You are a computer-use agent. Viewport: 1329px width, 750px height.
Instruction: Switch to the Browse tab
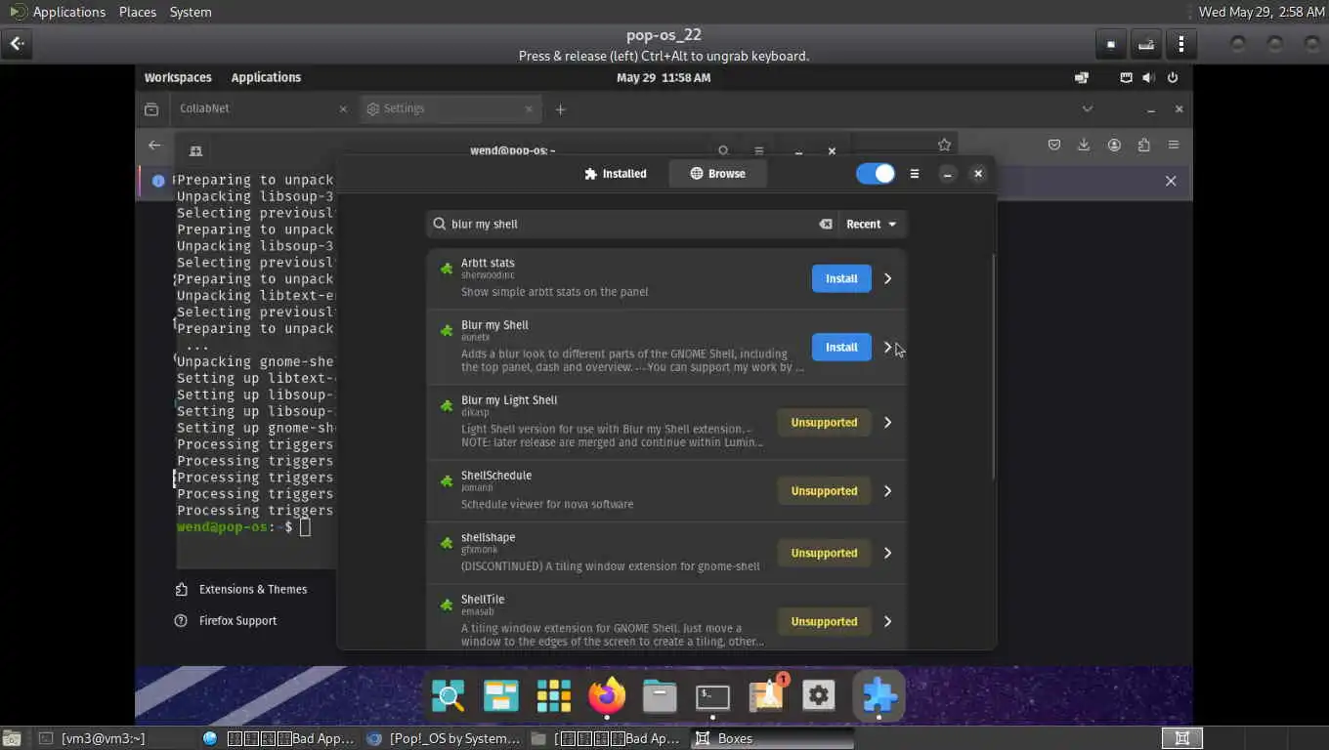tap(717, 174)
